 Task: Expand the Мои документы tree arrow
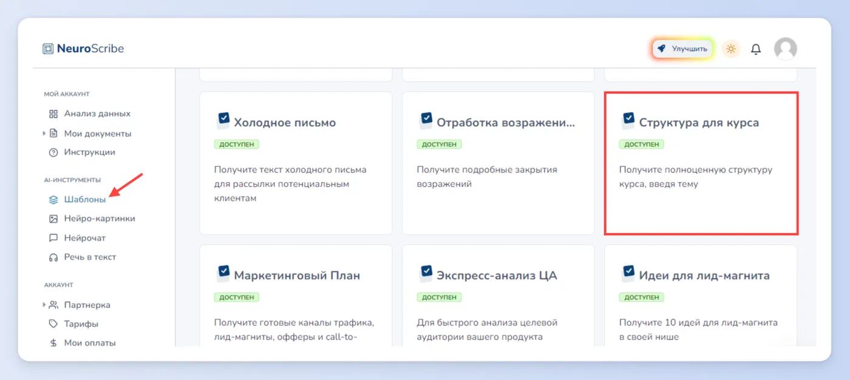click(x=44, y=134)
